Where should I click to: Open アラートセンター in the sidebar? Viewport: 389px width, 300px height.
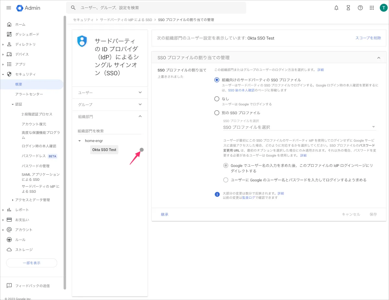[29, 94]
